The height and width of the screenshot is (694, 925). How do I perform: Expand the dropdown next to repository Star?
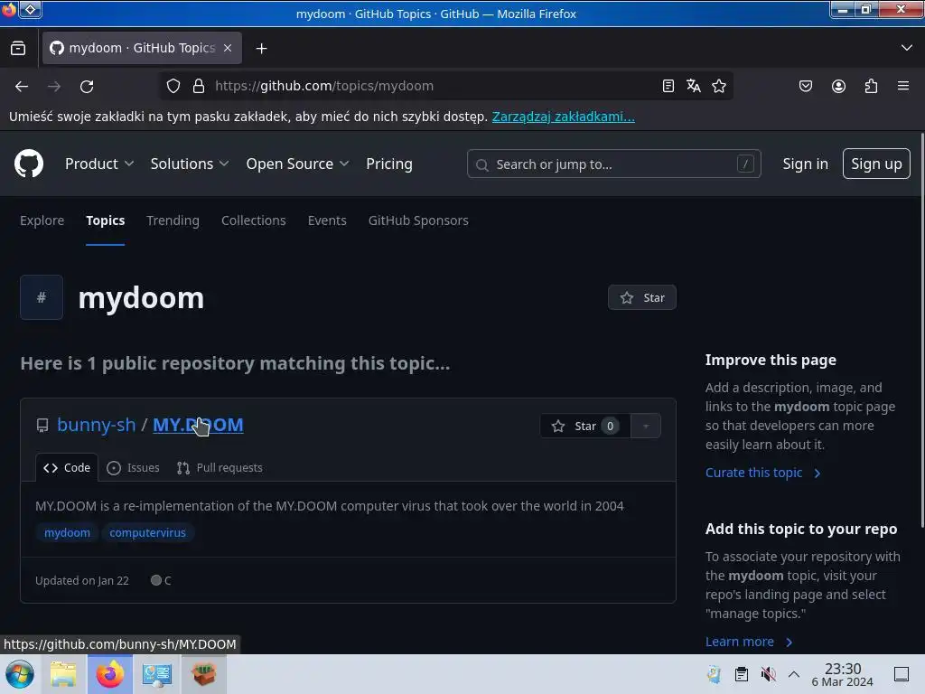coord(646,427)
